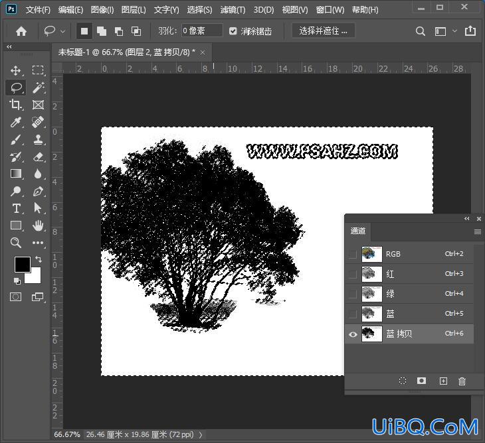
Task: Select the Dodge tool
Action: tap(15, 191)
